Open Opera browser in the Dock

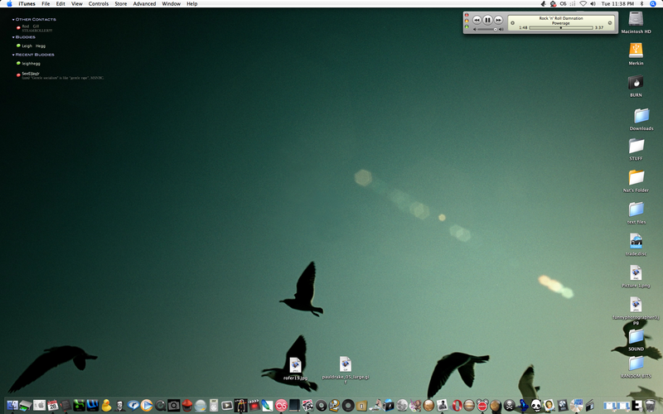pos(457,406)
